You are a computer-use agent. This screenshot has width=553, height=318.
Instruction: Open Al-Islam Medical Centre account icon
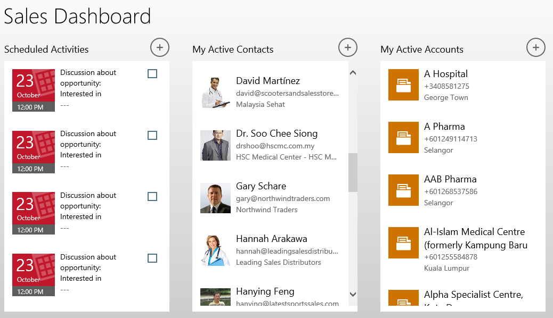pyautogui.click(x=404, y=242)
